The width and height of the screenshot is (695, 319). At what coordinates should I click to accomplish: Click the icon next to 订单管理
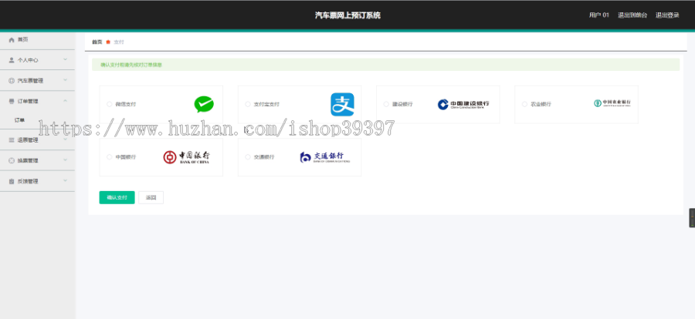12,101
